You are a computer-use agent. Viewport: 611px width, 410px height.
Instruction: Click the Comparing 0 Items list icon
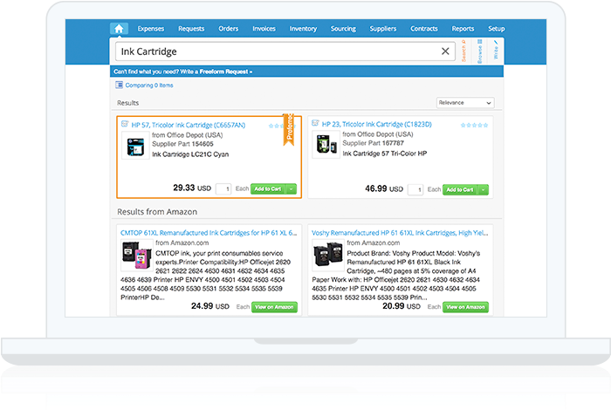point(120,85)
